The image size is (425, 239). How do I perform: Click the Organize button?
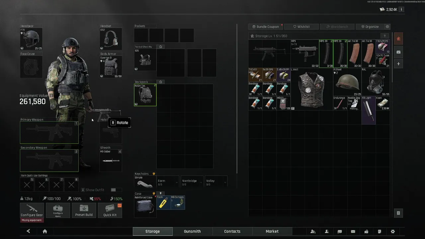click(x=370, y=27)
